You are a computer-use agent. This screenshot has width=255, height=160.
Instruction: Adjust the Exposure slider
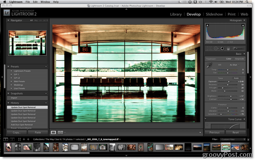tap(229, 82)
